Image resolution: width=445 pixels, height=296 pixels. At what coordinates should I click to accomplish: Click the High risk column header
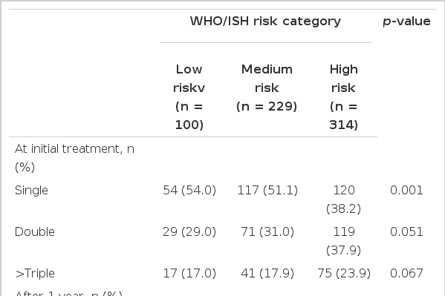(x=343, y=97)
